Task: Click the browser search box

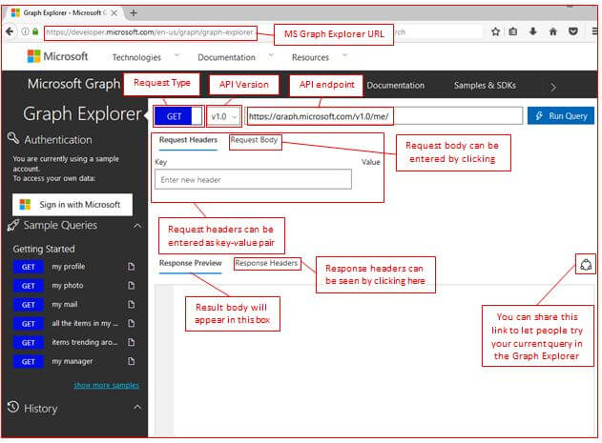Action: [438, 32]
